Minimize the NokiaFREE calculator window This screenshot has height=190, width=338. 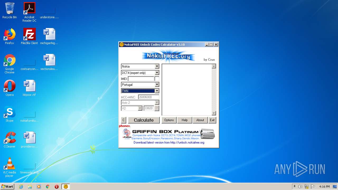pos(207,45)
